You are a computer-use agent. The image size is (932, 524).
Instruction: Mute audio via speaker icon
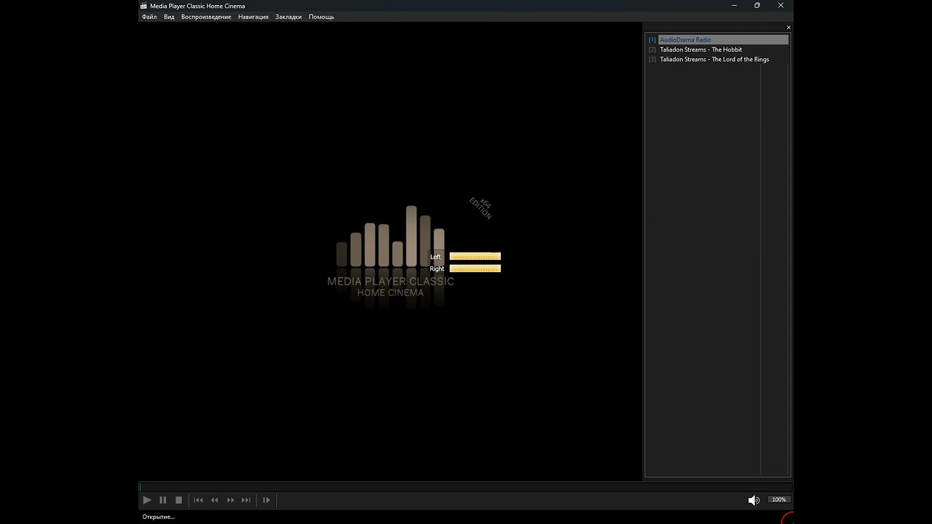pyautogui.click(x=754, y=500)
